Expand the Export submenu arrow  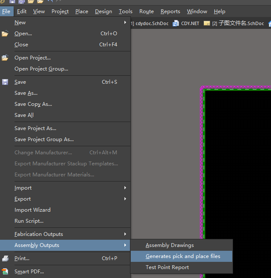(x=125, y=199)
